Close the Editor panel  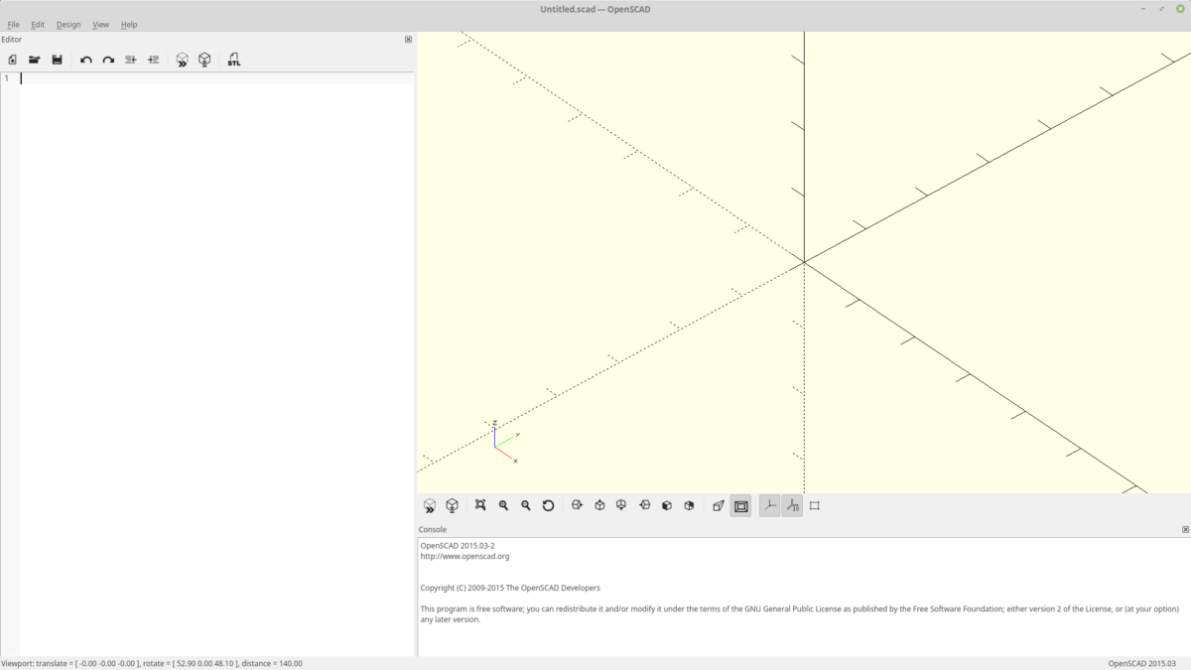408,40
